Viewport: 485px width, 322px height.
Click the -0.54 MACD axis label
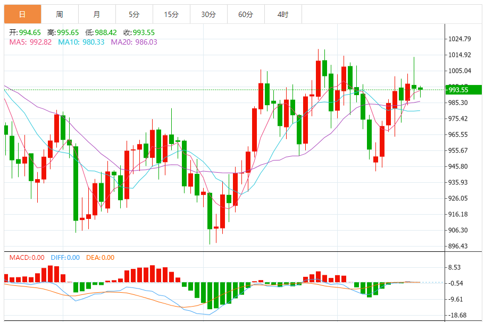455,283
